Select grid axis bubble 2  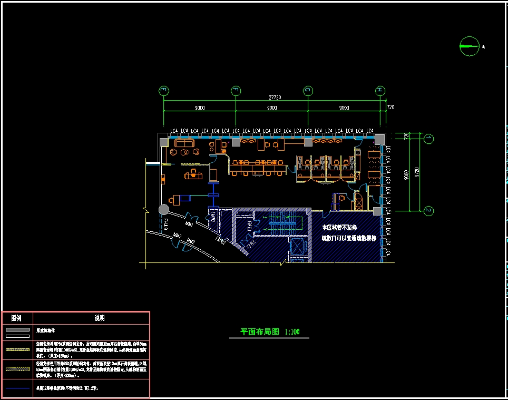(429, 211)
